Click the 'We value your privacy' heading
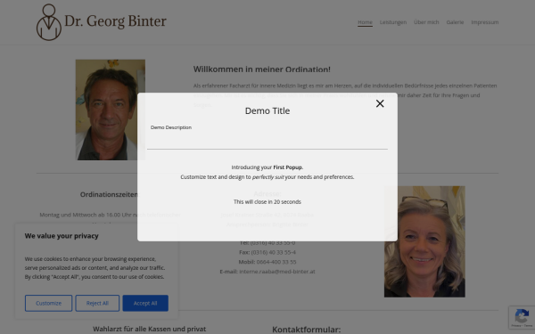Image resolution: width=535 pixels, height=334 pixels. click(x=62, y=236)
